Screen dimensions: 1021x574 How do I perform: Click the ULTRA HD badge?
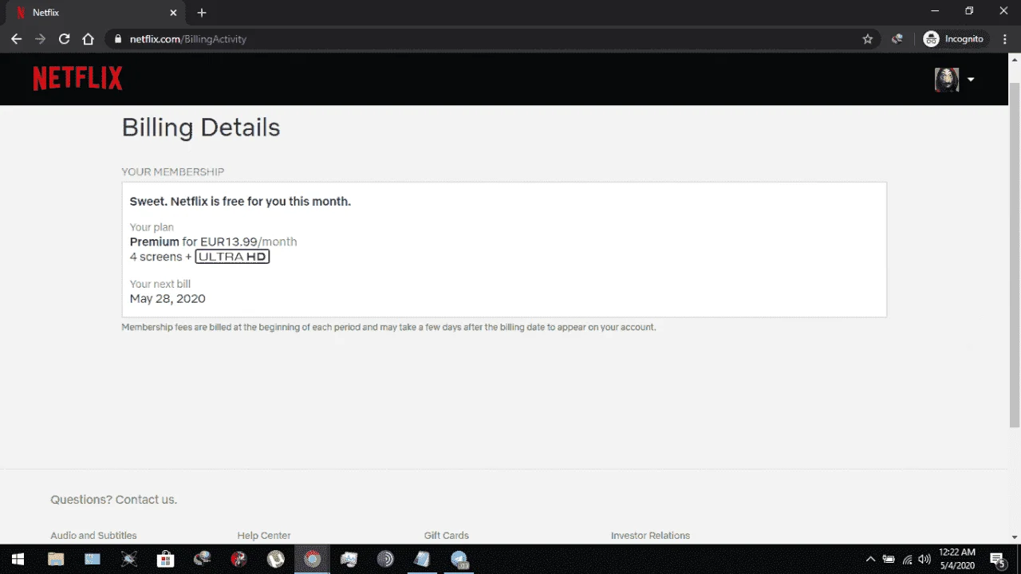coord(232,257)
